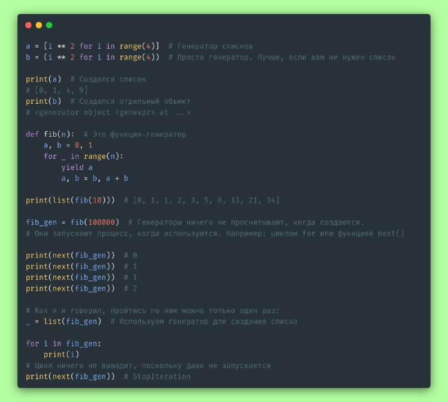Screen dimensions: 448x402
Task: Click the code 'a = [i ** 2 for i in range(4)]'
Action: tap(92, 46)
